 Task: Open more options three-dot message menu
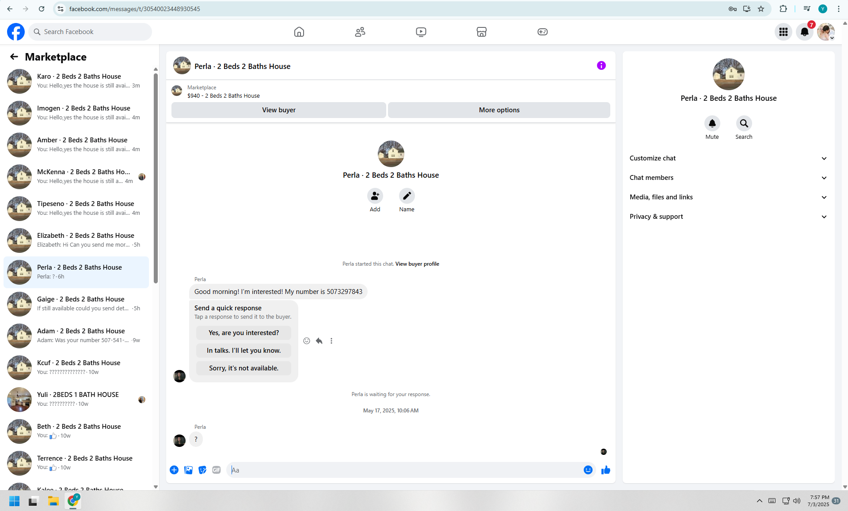tap(331, 341)
